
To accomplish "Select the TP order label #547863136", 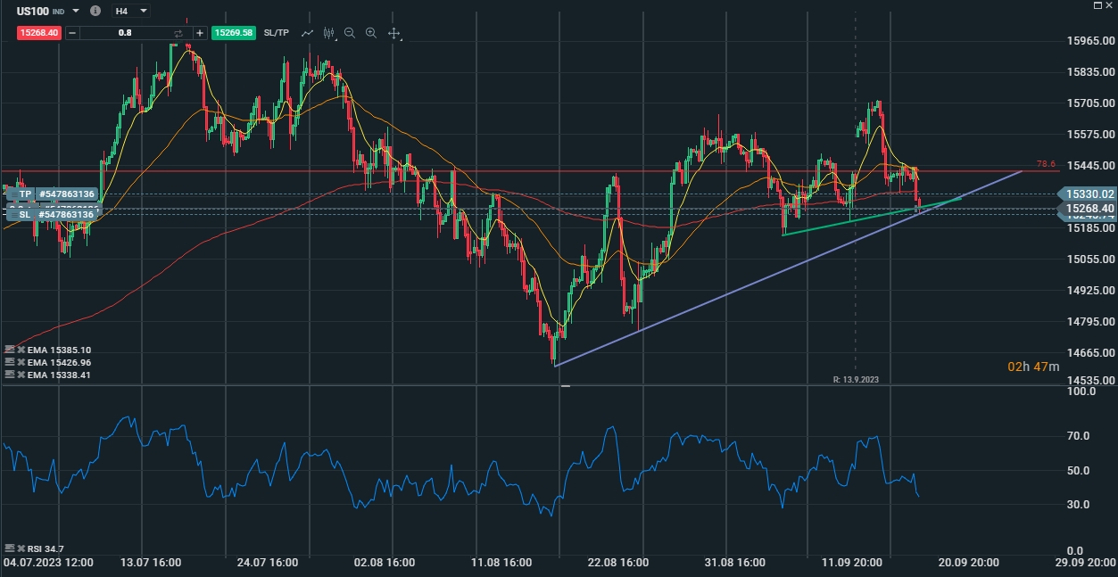I will tap(66, 194).
